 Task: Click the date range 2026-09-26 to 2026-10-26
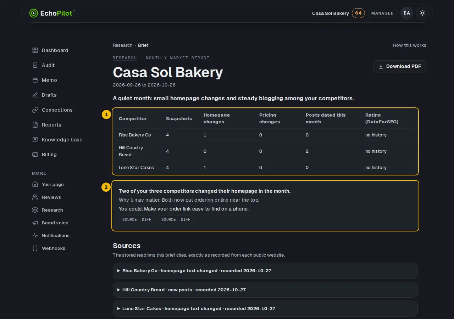pyautogui.click(x=144, y=85)
